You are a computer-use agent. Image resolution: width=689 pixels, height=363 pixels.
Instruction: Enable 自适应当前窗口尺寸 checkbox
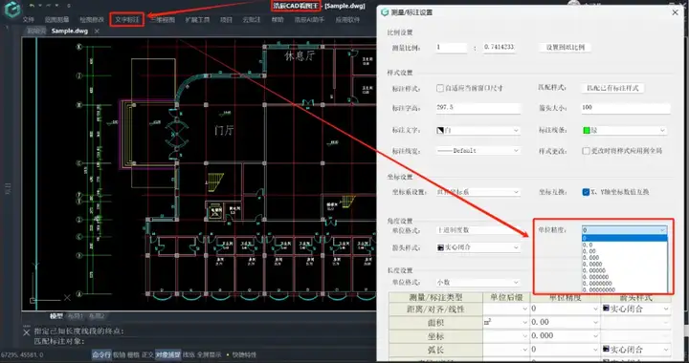pyautogui.click(x=440, y=88)
